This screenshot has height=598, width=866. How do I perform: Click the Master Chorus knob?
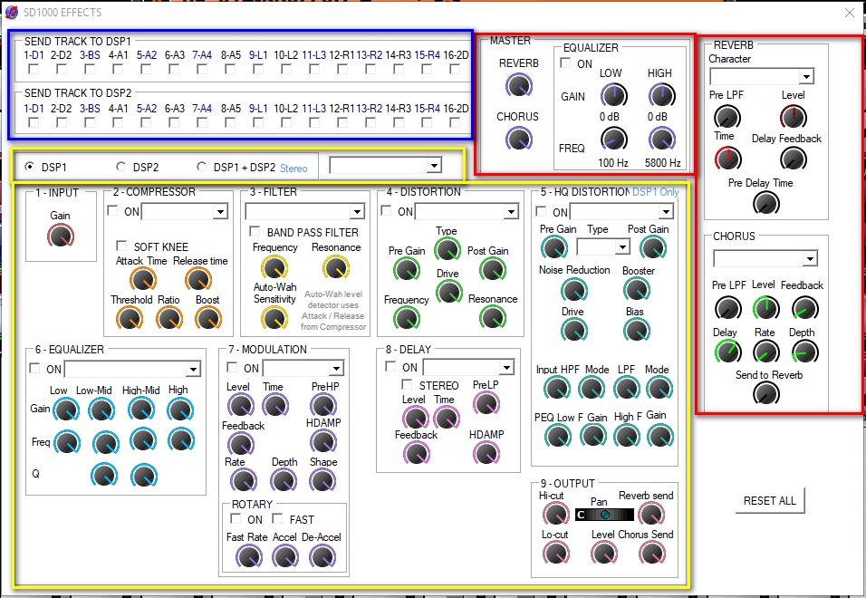[x=519, y=140]
